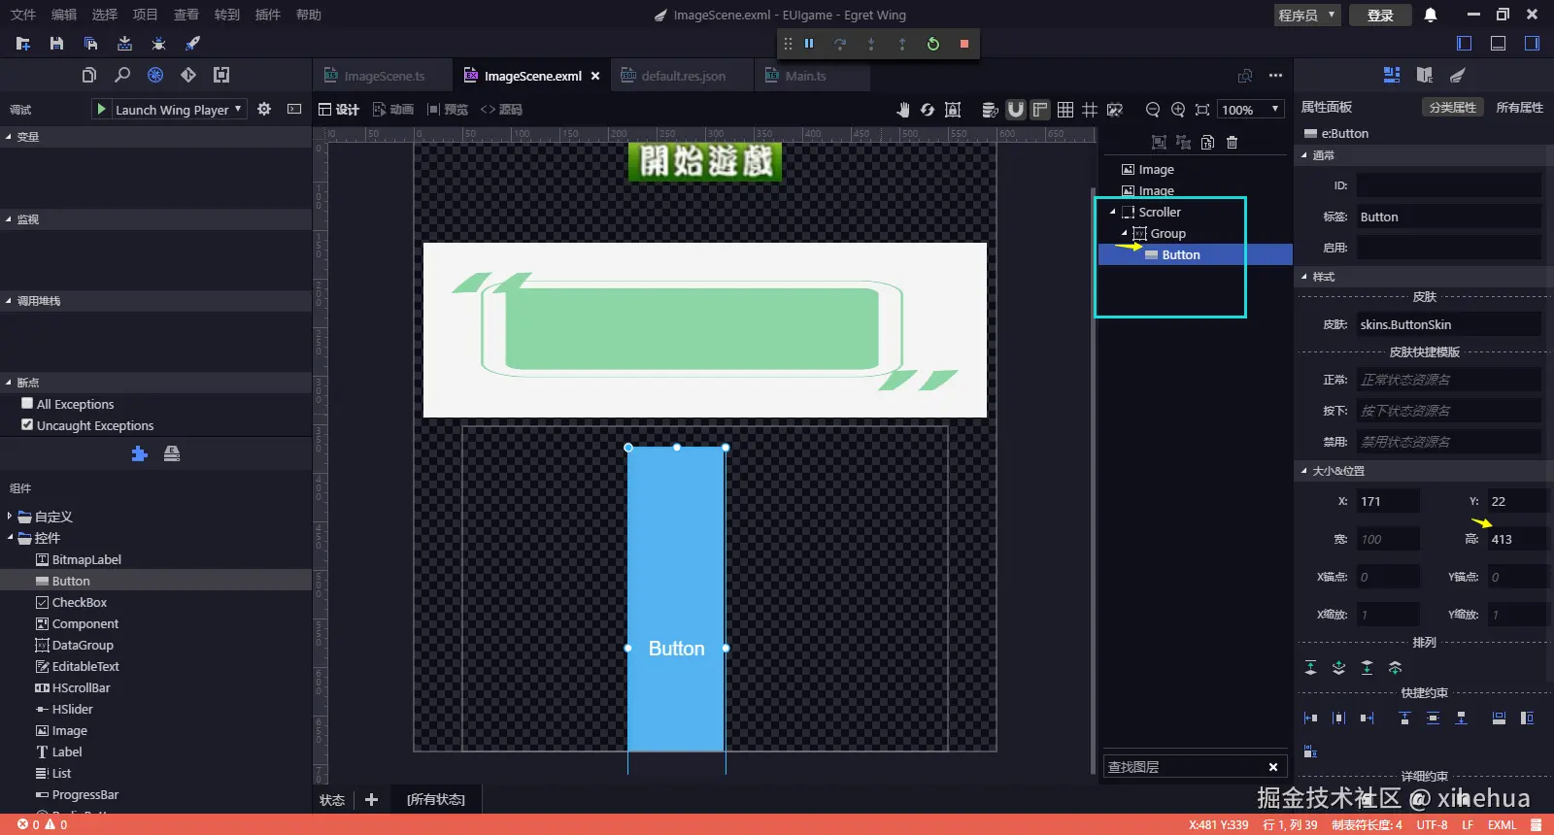Open the 帮助 menu
Image resolution: width=1554 pixels, height=835 pixels.
(x=308, y=15)
